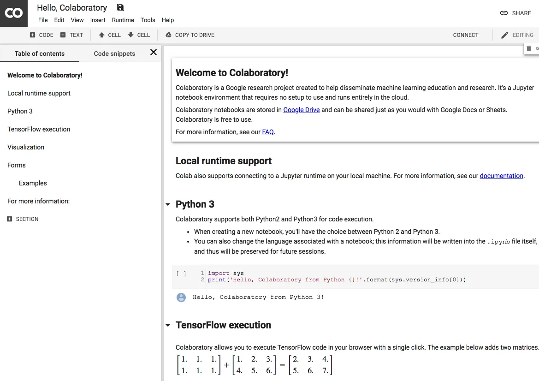This screenshot has height=381, width=539.
Task: Go to Python 3 in contents
Action: click(x=20, y=111)
